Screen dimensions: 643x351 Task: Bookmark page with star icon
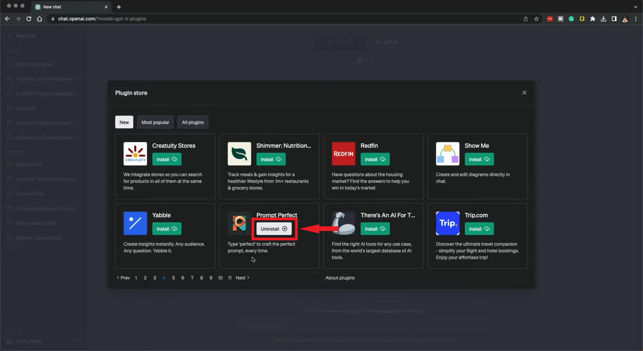tap(537, 19)
